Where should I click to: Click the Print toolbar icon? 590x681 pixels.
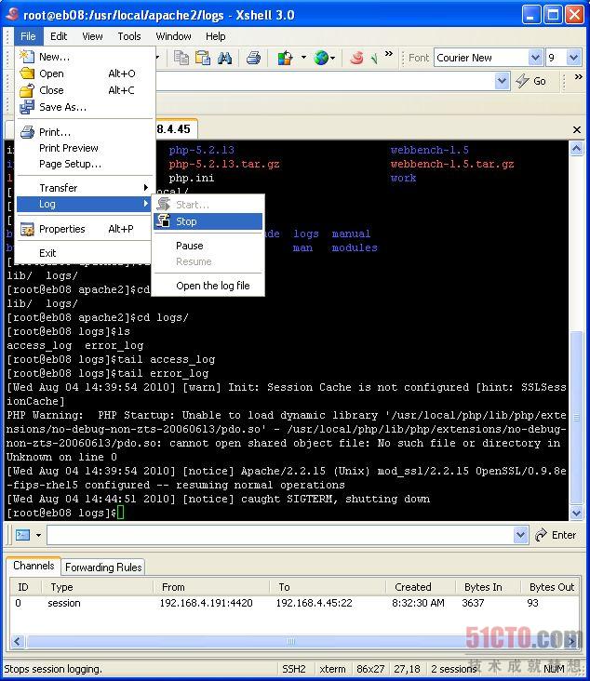[253, 58]
